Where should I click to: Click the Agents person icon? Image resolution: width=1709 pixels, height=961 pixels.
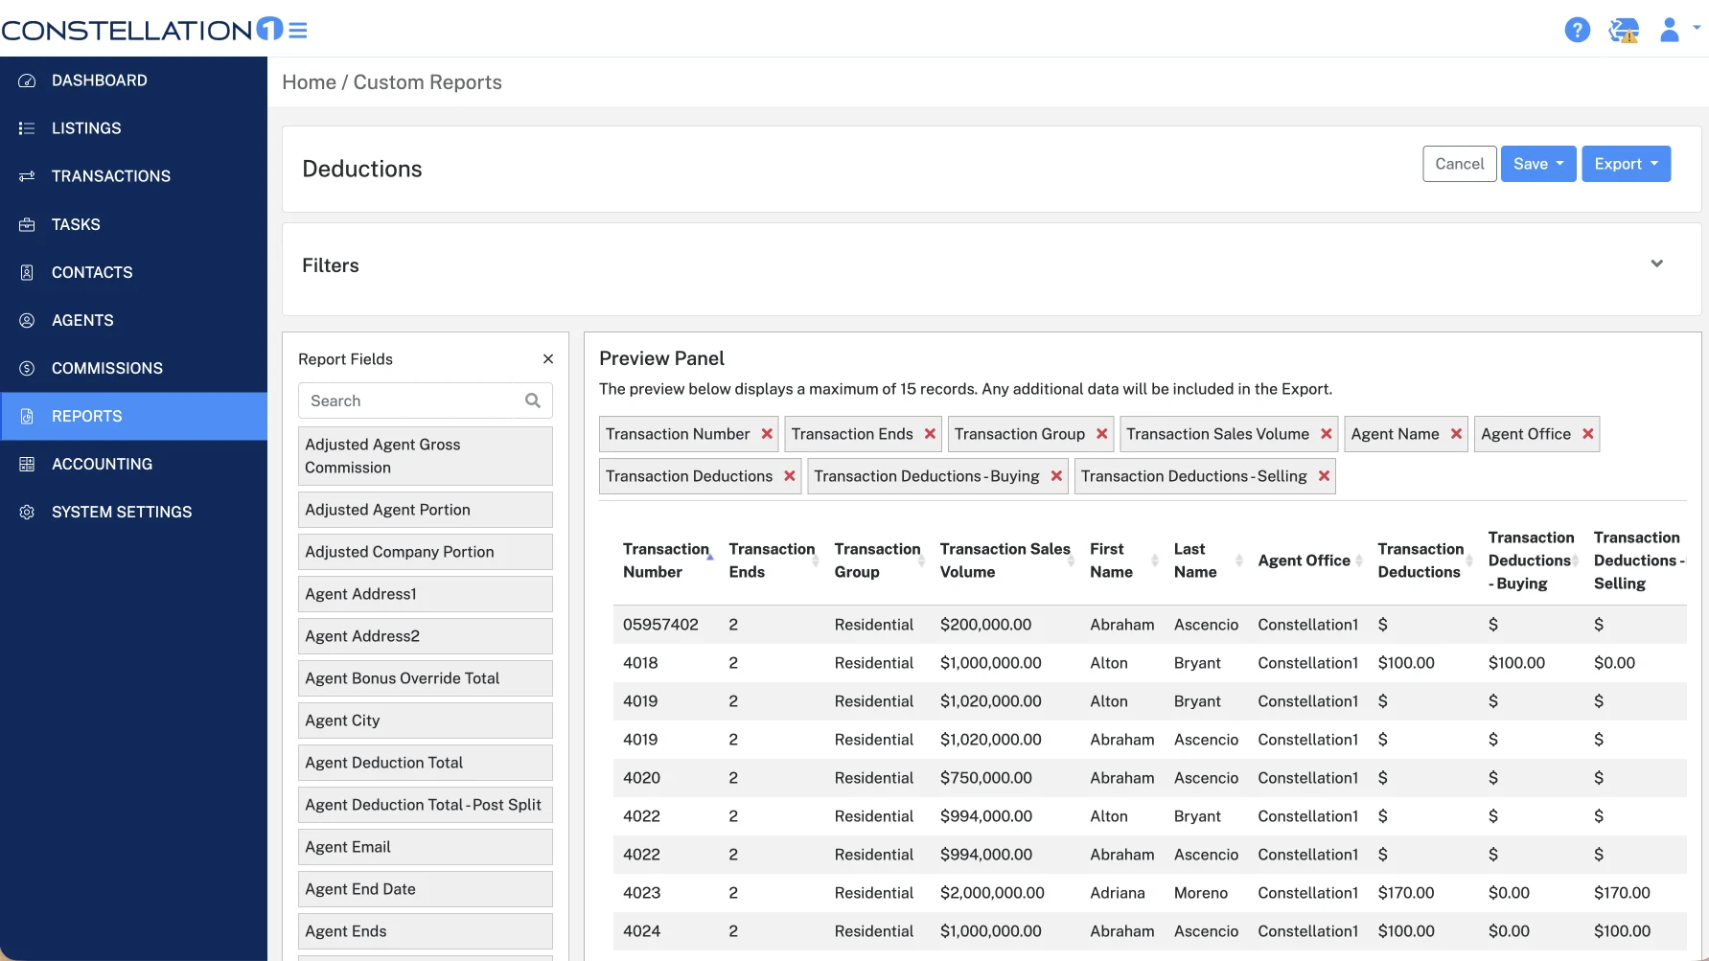click(27, 320)
